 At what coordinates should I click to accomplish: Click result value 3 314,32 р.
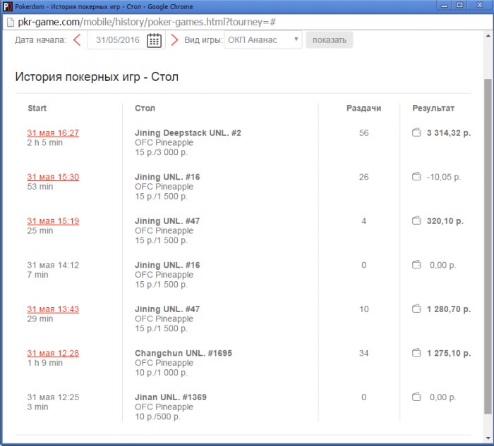point(449,132)
